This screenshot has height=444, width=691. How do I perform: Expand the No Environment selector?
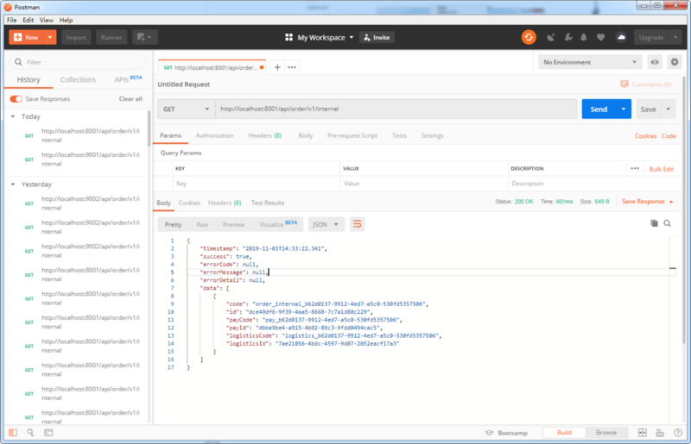coord(590,62)
